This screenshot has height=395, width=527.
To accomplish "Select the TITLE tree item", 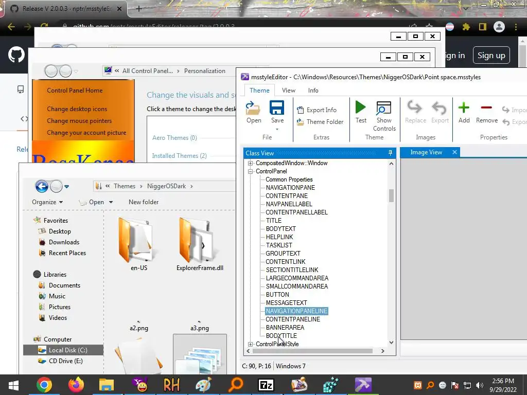I will (274, 220).
